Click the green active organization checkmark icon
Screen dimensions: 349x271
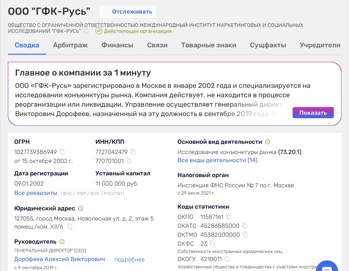(99, 31)
